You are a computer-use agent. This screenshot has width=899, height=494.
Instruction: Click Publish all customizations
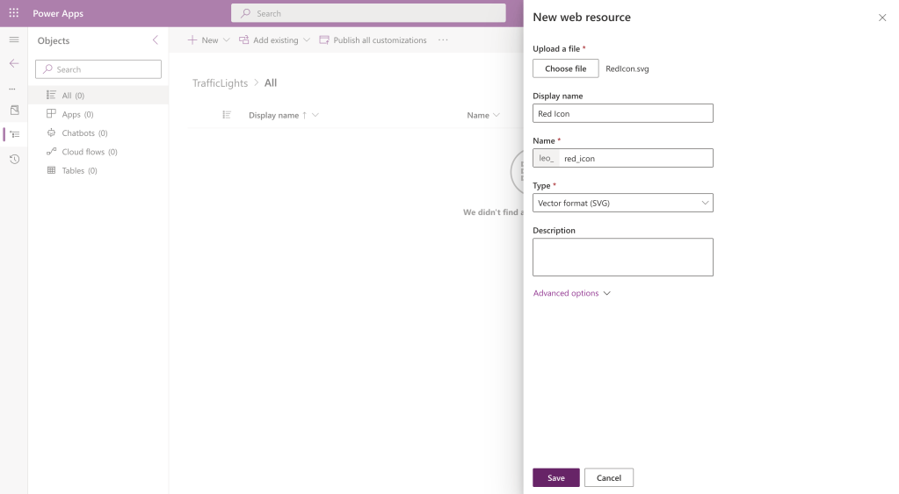tap(373, 40)
